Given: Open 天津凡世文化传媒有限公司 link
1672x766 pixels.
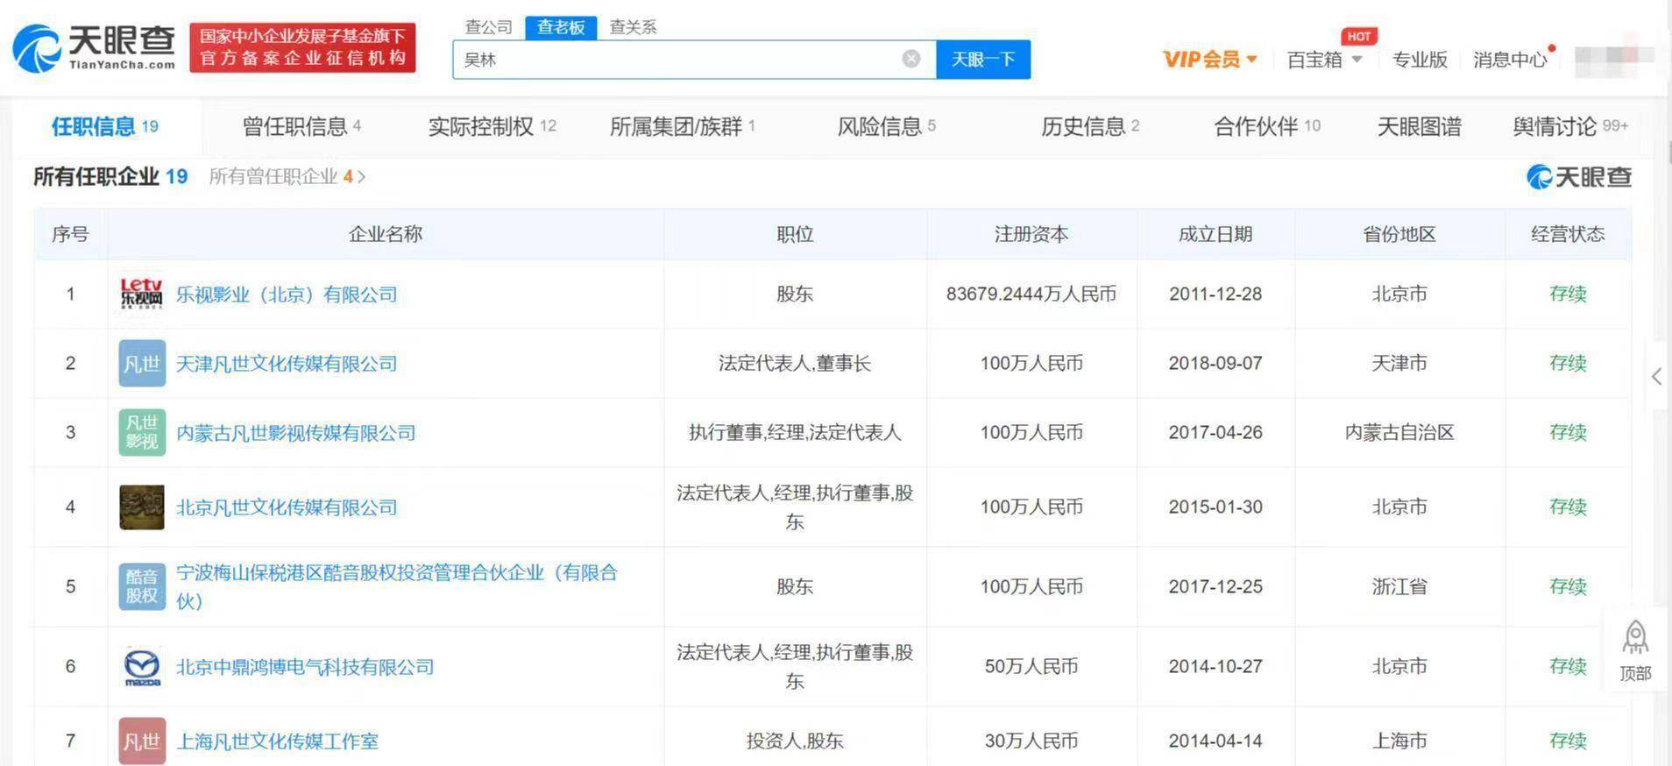Looking at the screenshot, I should pyautogui.click(x=287, y=364).
